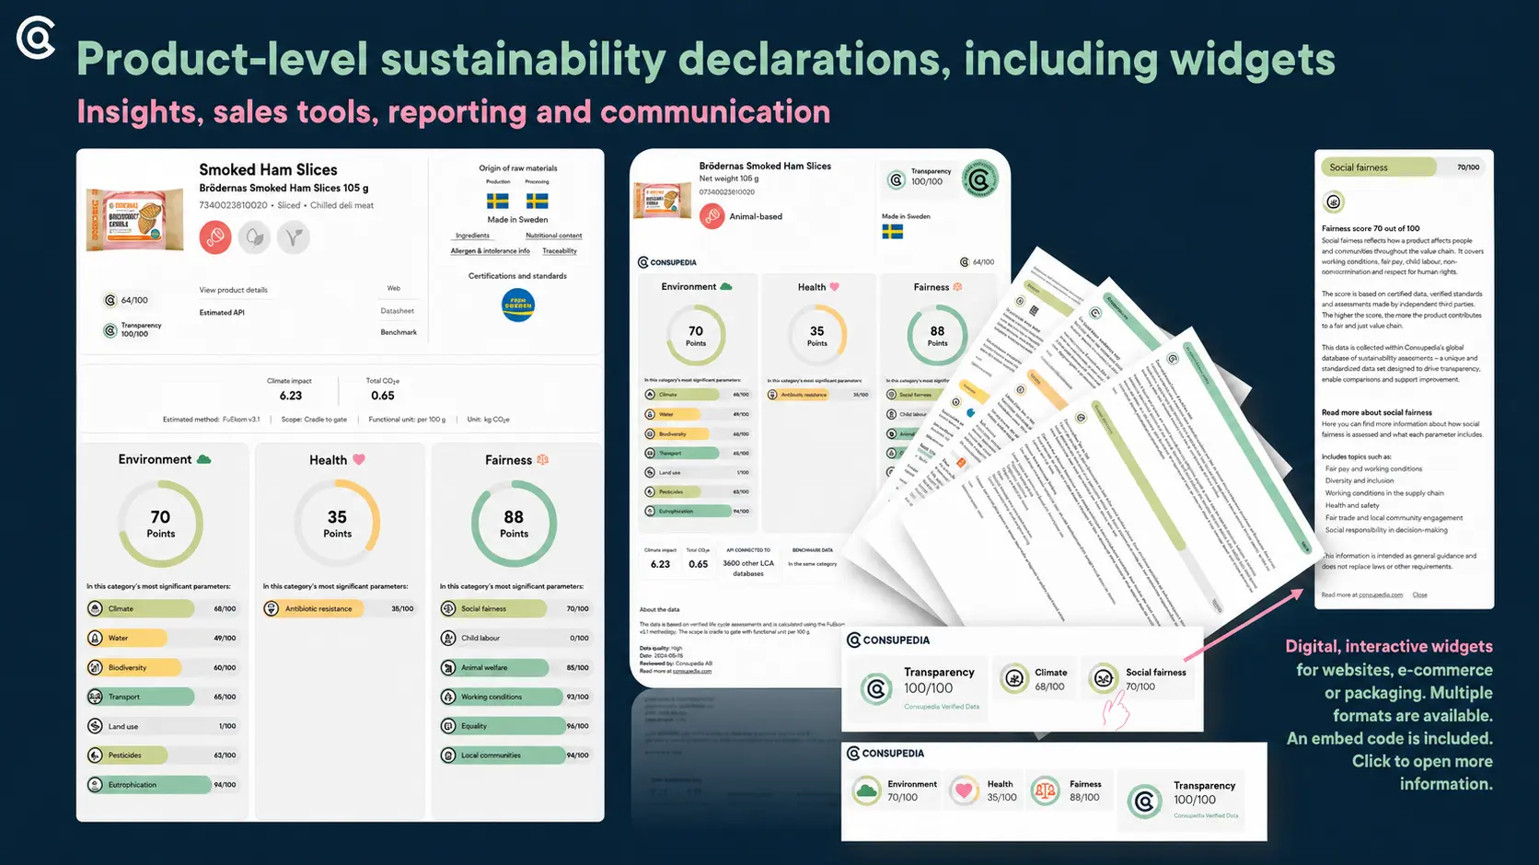The image size is (1539, 865).
Task: Click the '3600 other LCA databases' text
Action: pyautogui.click(x=748, y=569)
